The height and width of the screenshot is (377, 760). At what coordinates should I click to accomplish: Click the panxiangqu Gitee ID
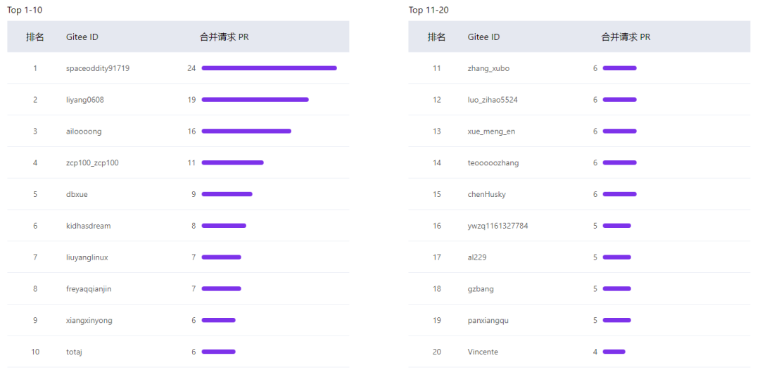(x=488, y=321)
